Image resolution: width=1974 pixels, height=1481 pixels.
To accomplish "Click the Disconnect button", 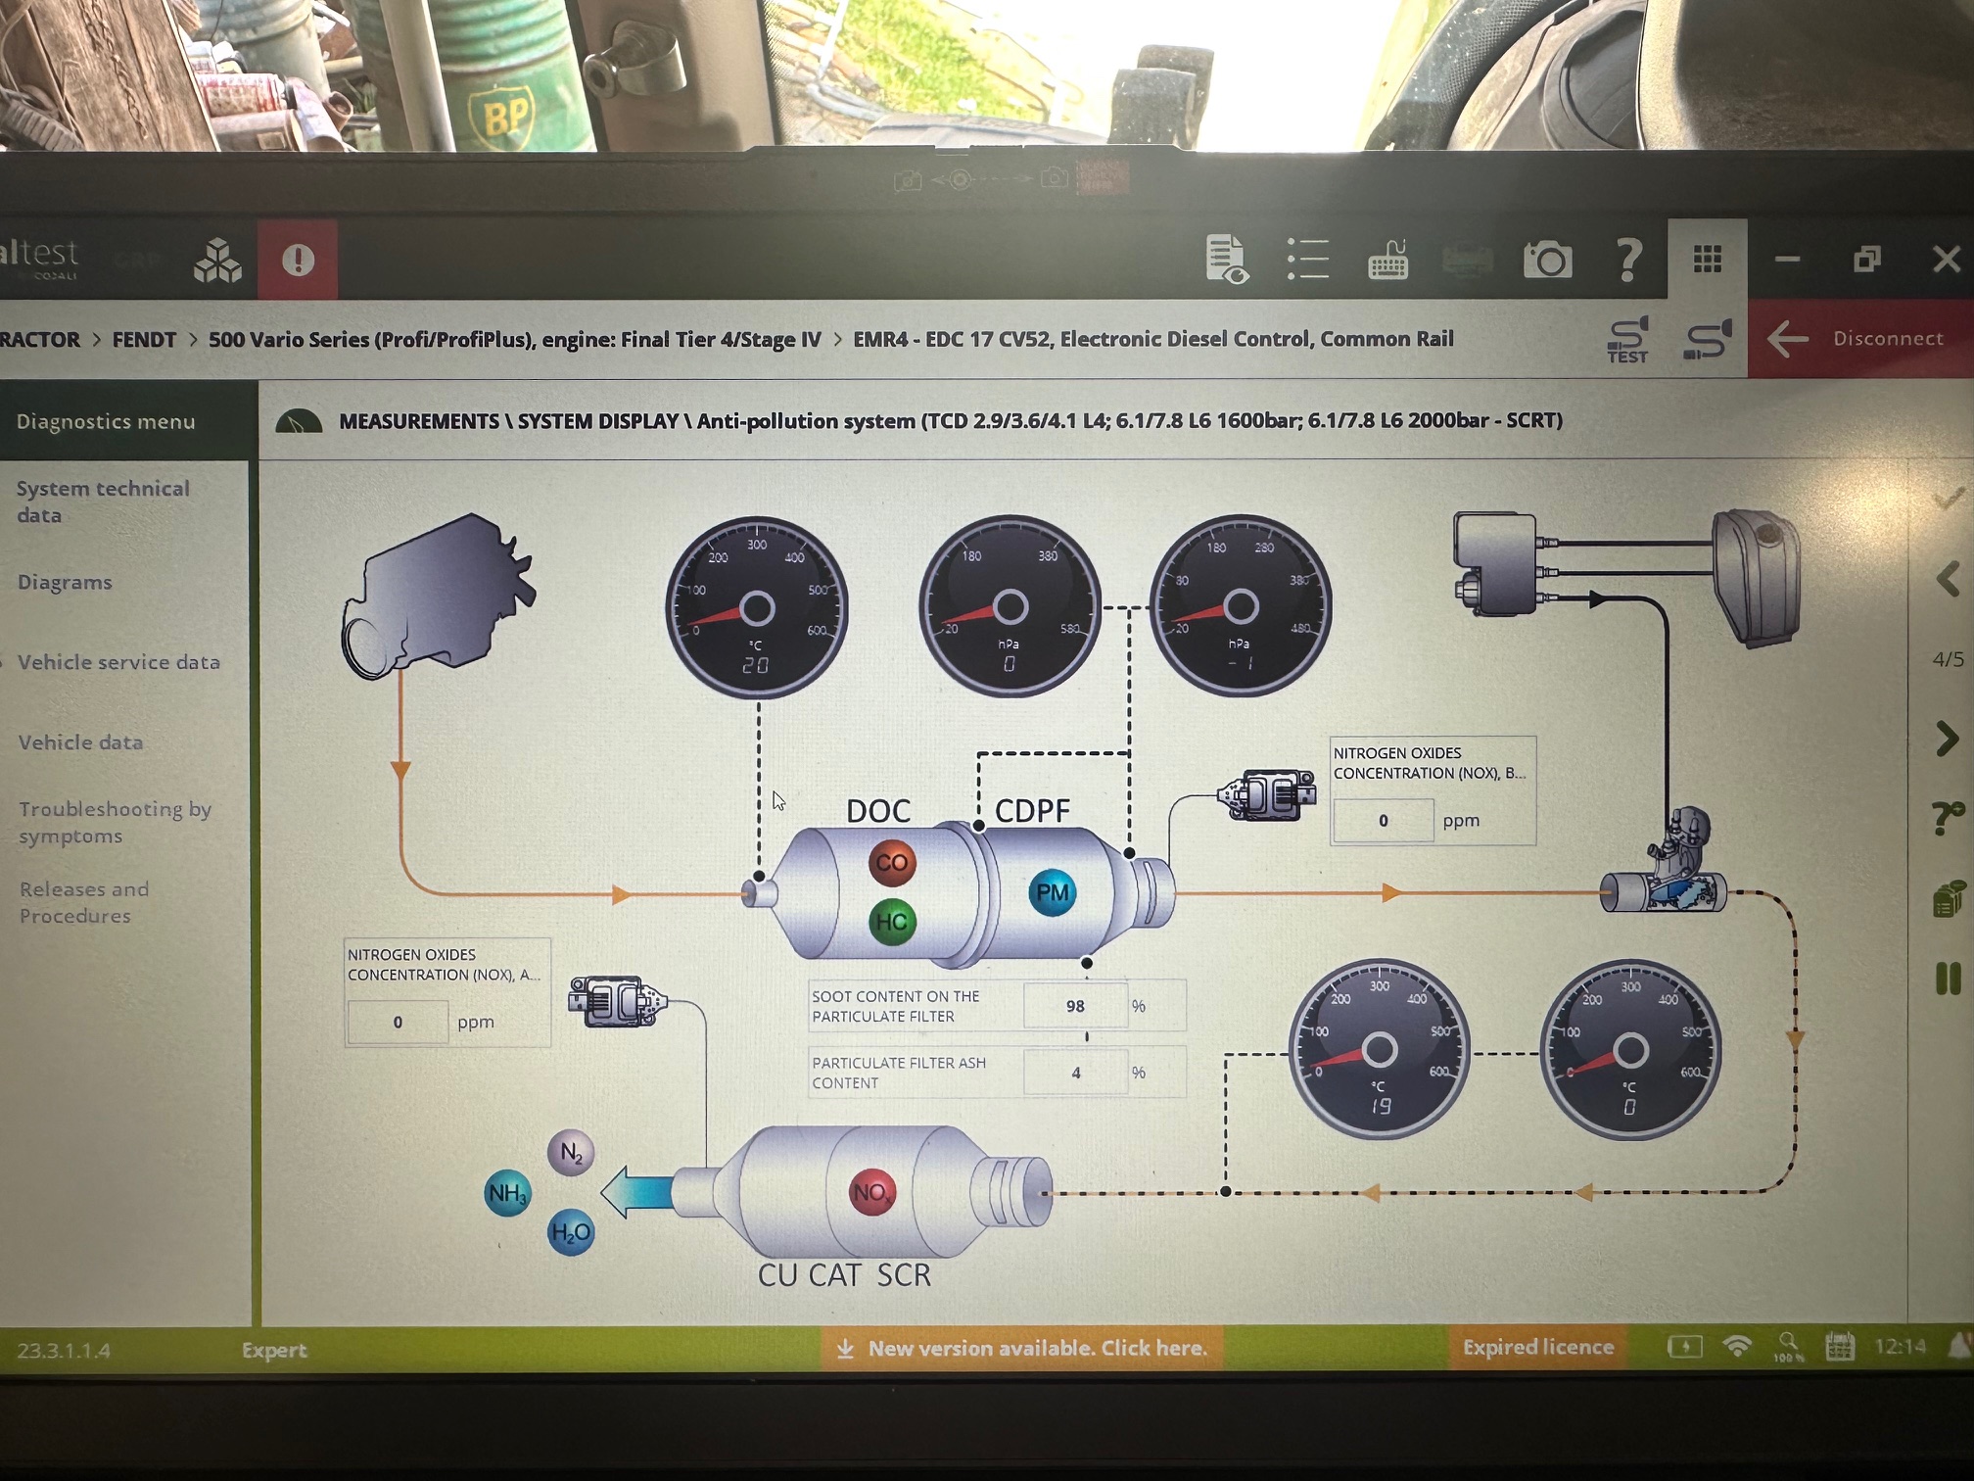I will click(1860, 339).
